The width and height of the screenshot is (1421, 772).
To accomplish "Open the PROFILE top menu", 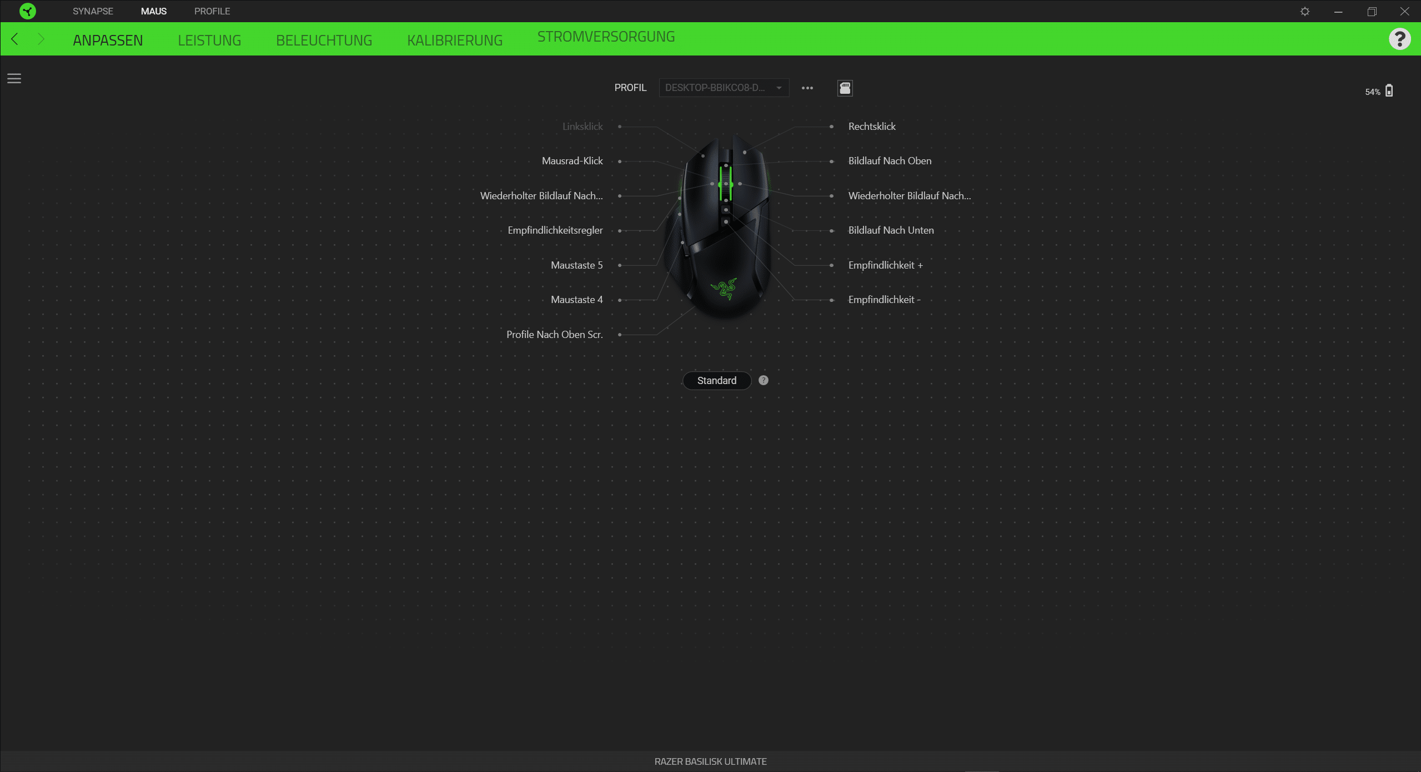I will click(x=212, y=11).
